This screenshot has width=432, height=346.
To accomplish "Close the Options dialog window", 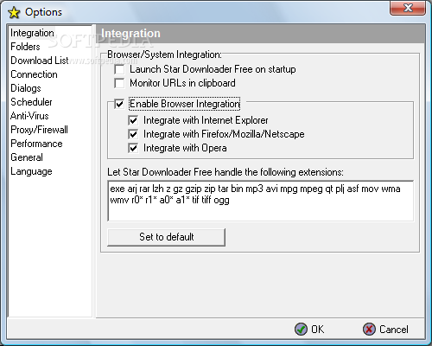I will click(x=408, y=8).
